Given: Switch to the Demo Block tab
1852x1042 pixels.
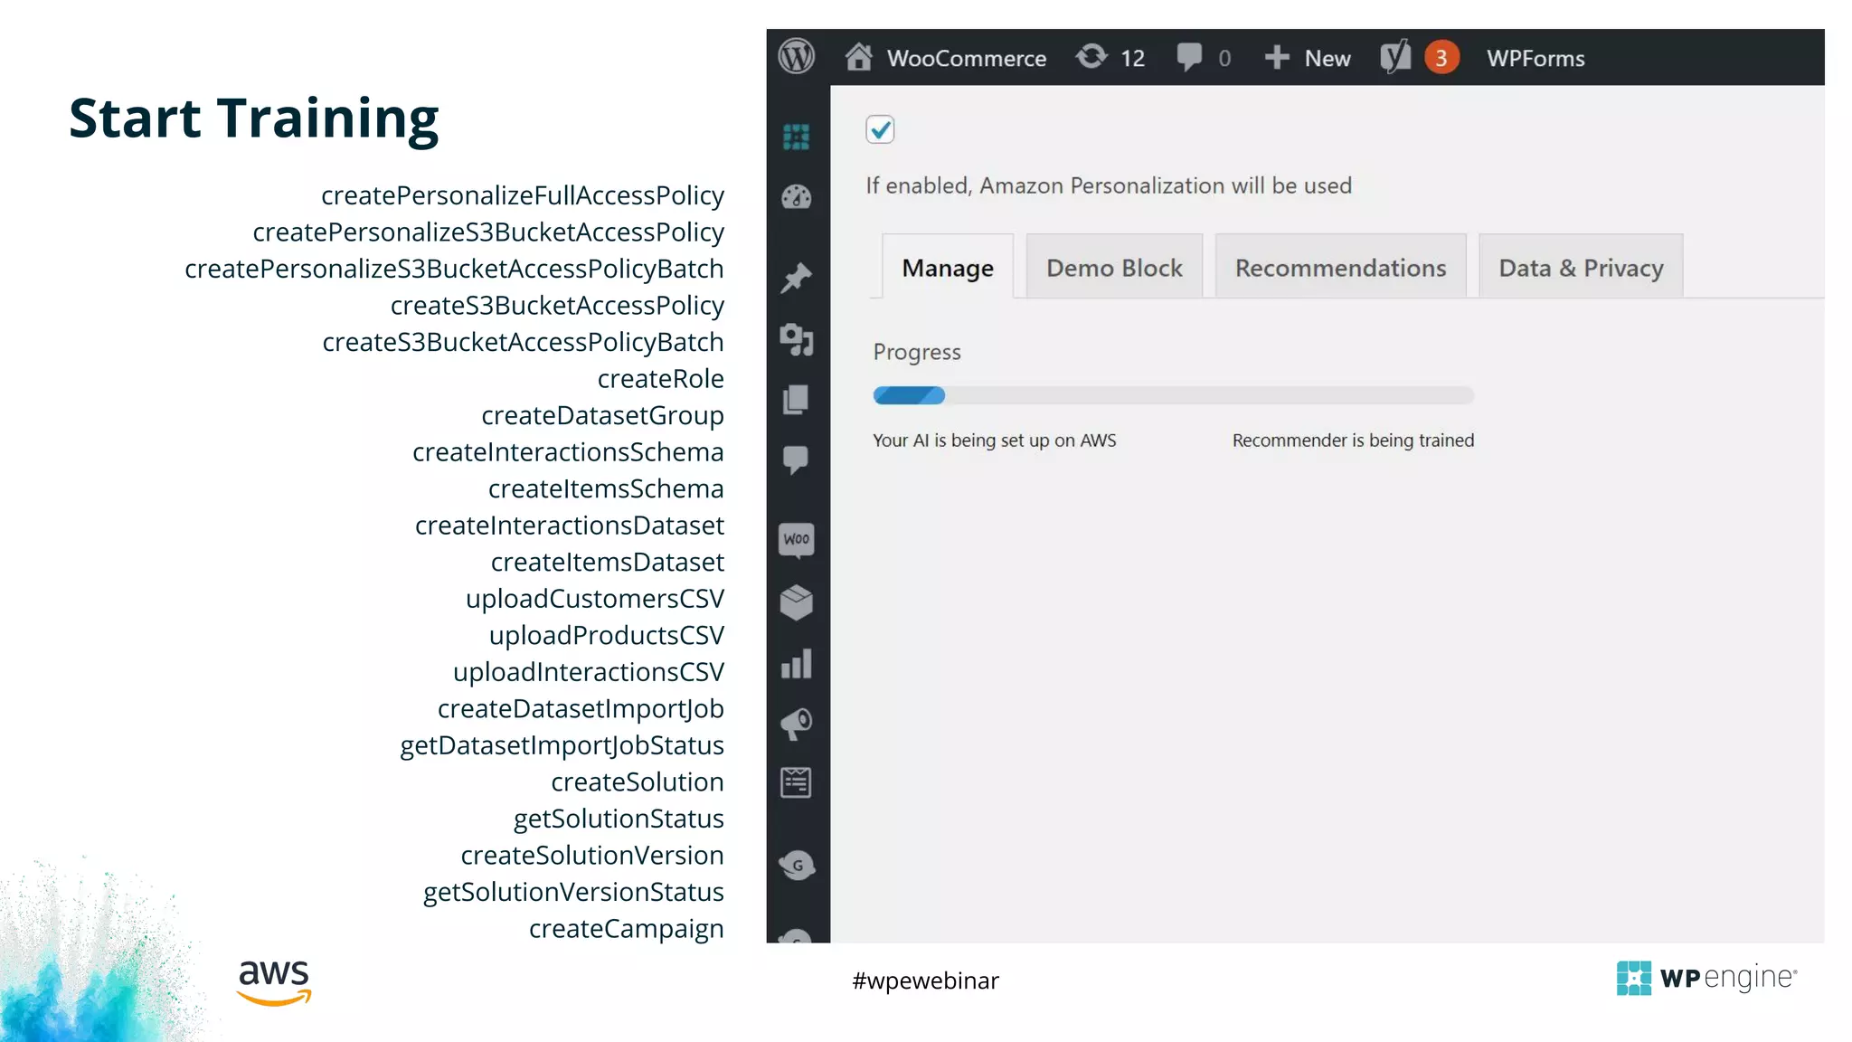Looking at the screenshot, I should click(x=1114, y=268).
